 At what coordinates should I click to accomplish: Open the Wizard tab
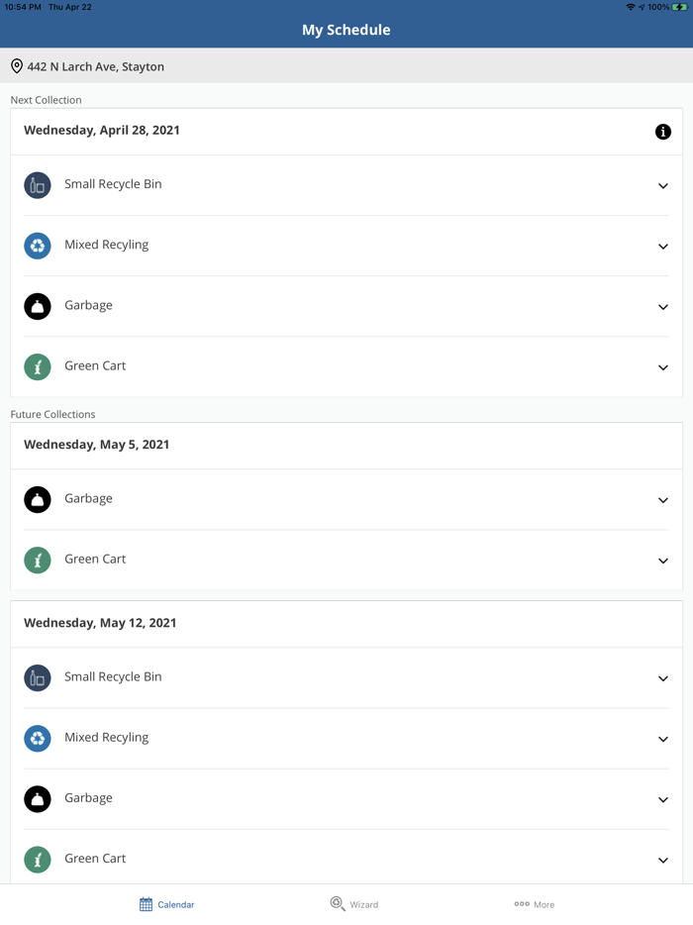(x=353, y=904)
